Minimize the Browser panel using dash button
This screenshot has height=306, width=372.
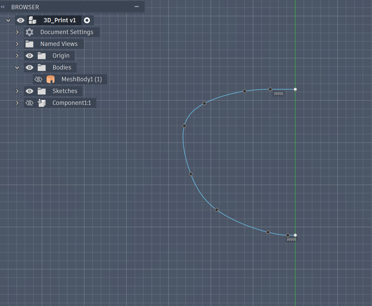(137, 7)
